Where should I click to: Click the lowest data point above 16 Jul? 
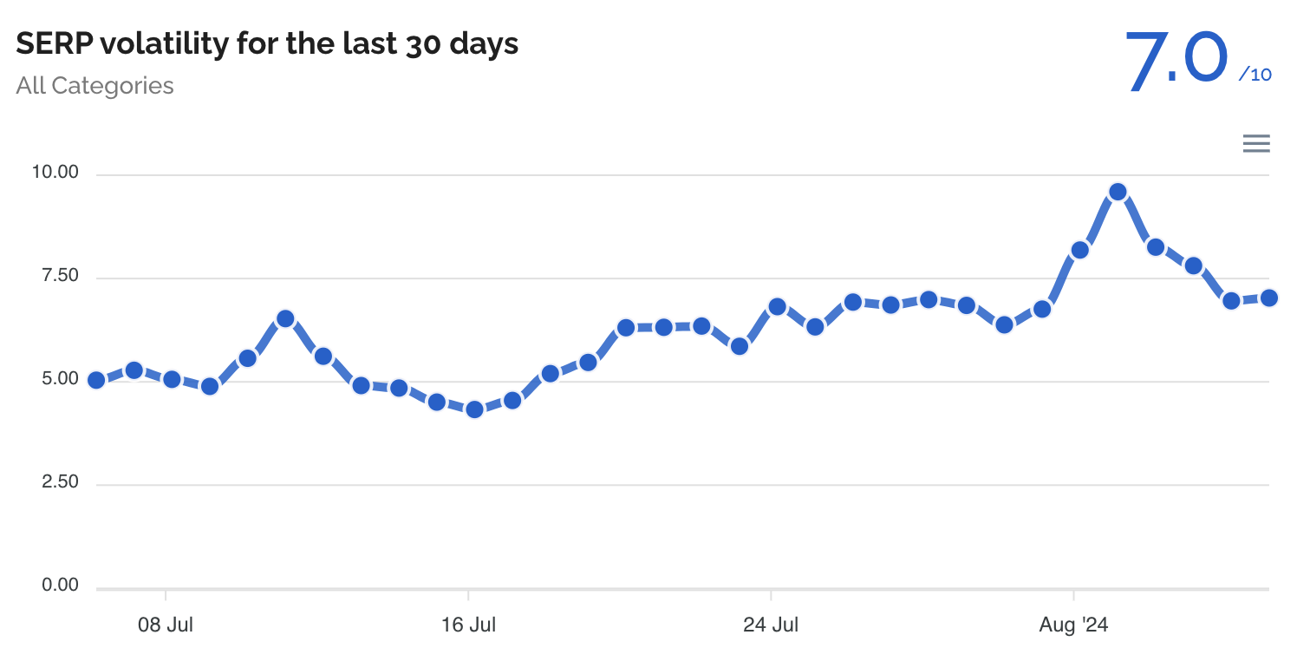[x=474, y=409]
